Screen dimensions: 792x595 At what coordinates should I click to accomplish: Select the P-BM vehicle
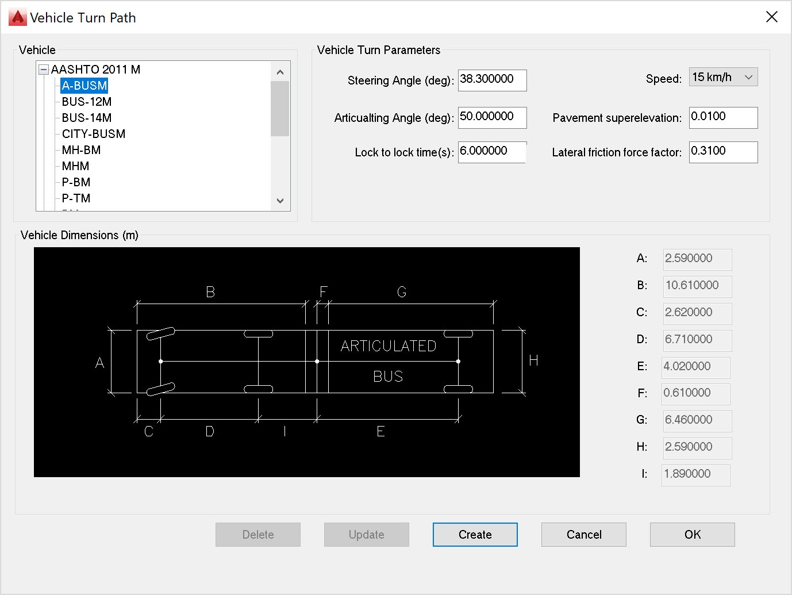coord(76,182)
